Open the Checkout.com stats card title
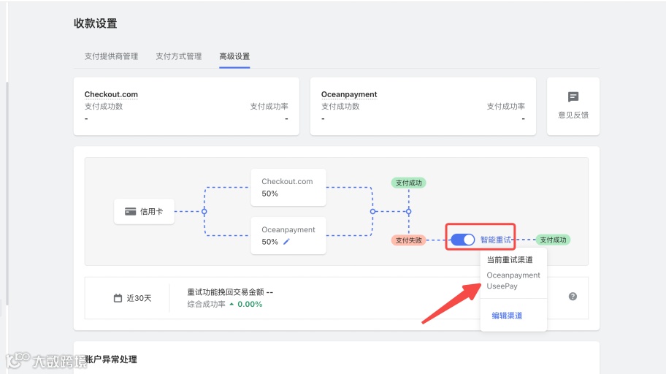This screenshot has width=666, height=374. coord(111,94)
